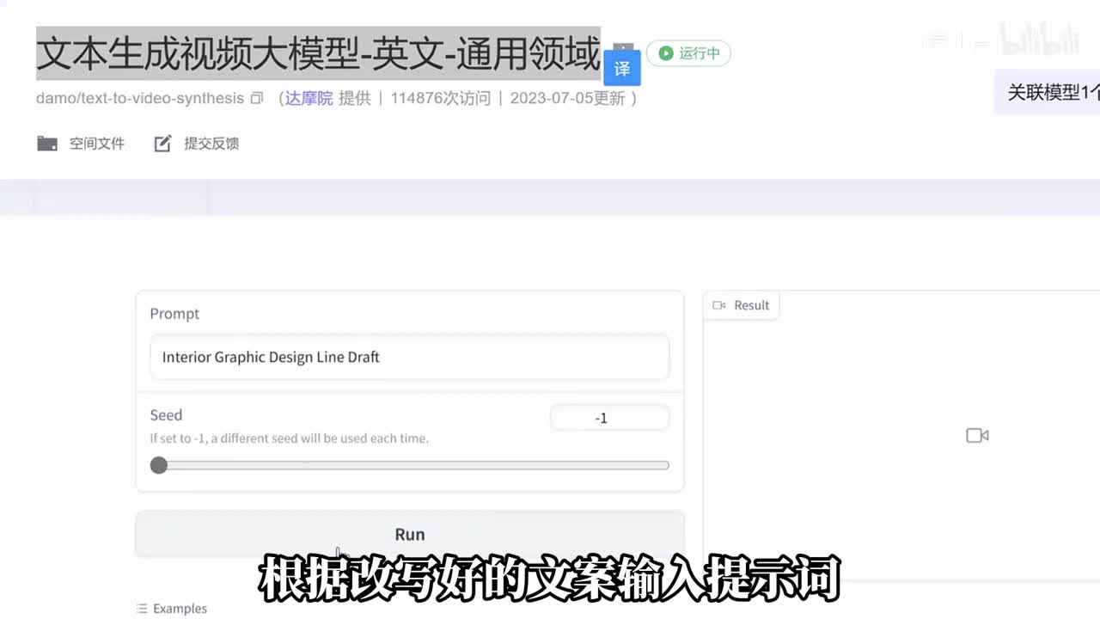The width and height of the screenshot is (1100, 619).
Task: Click the highlighted title 文本生成视频大模型-英文-通用领域
Action: coord(318,53)
